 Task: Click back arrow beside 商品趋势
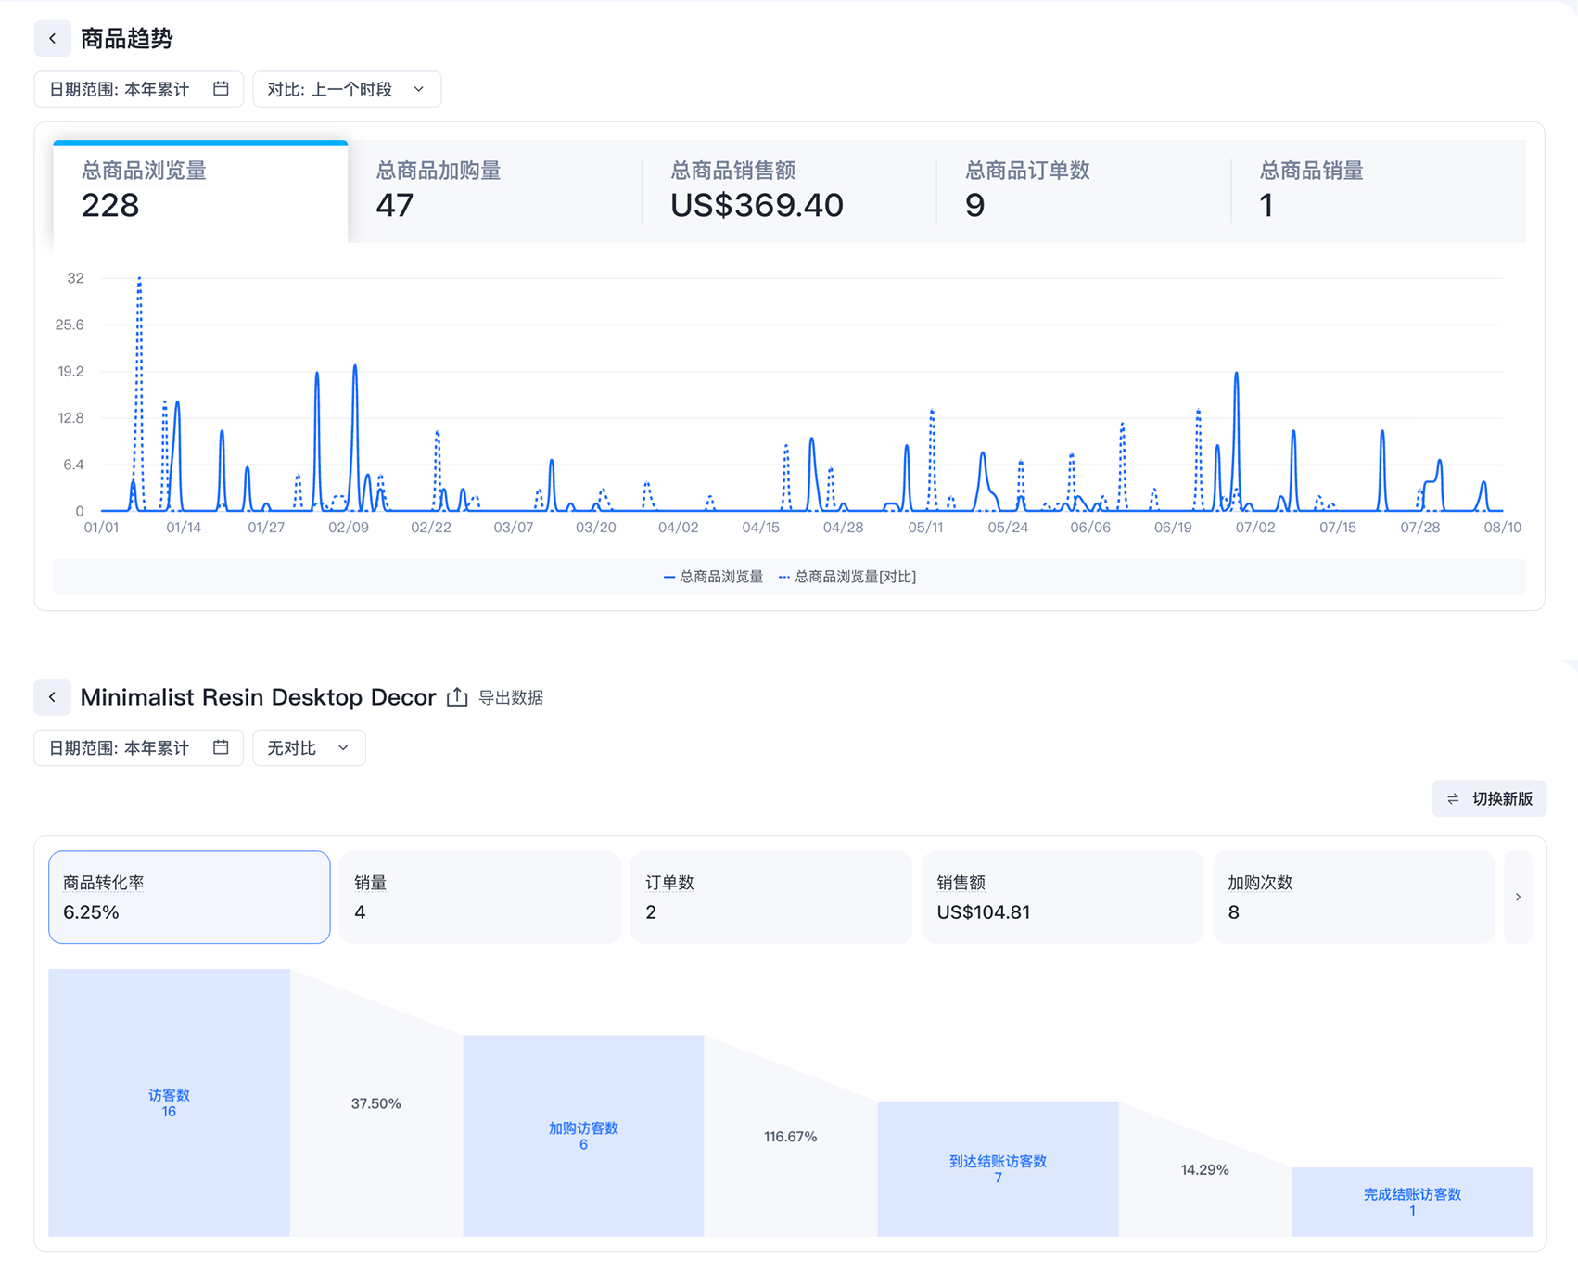click(x=53, y=39)
